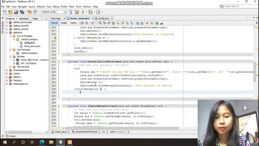Click the Stop Macro Recording icon

point(151,23)
